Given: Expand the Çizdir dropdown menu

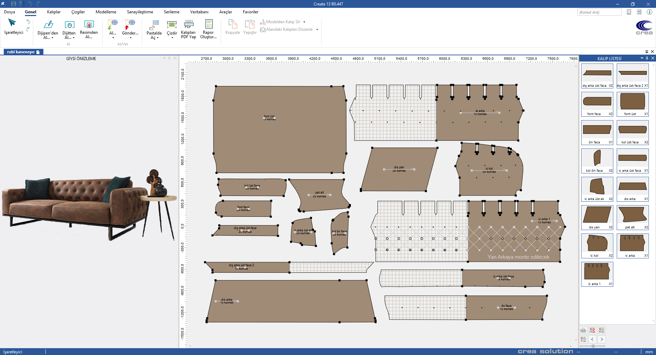Looking at the screenshot, I should click(172, 38).
